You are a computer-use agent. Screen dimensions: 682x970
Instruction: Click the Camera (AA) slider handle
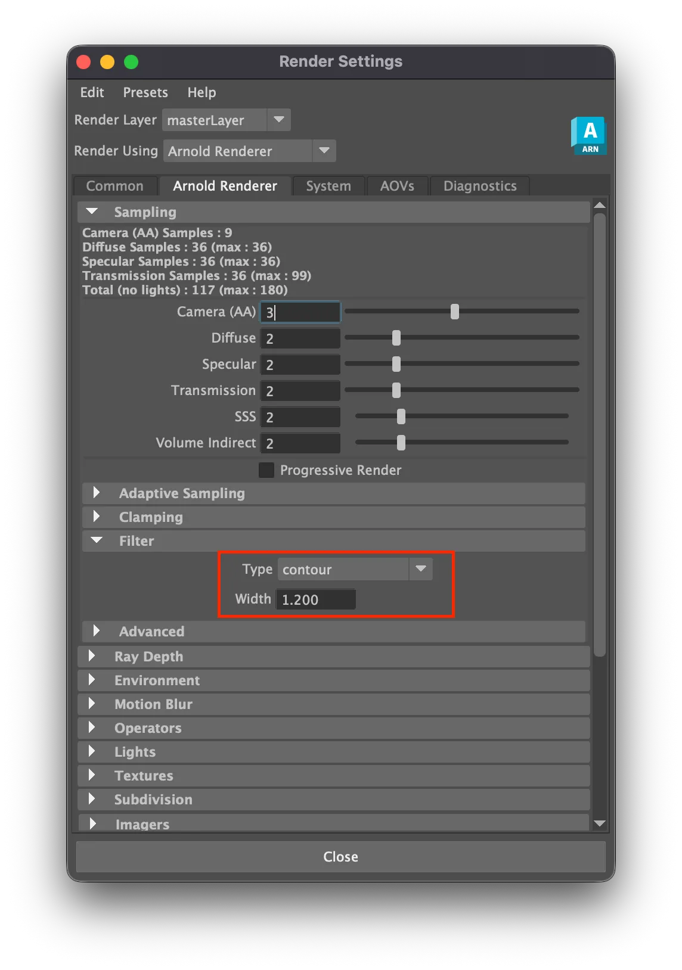pyautogui.click(x=455, y=311)
